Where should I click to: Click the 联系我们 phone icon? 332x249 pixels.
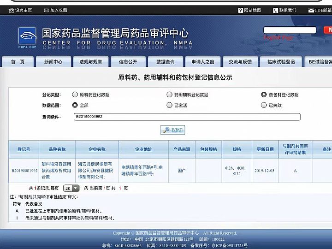tap(275, 10)
